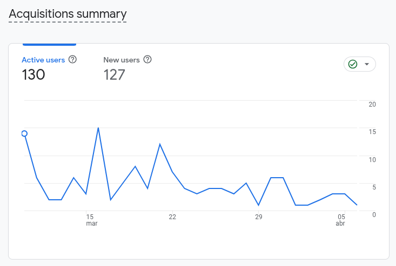
Task: Click the highest chart peak near 15 mar
Action: click(x=98, y=128)
